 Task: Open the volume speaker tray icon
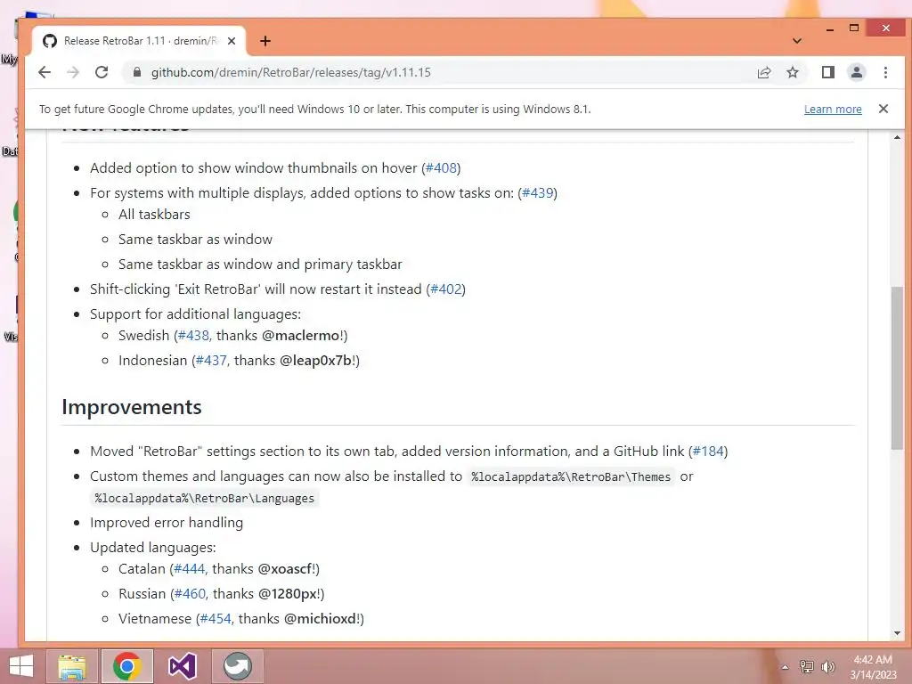(827, 667)
